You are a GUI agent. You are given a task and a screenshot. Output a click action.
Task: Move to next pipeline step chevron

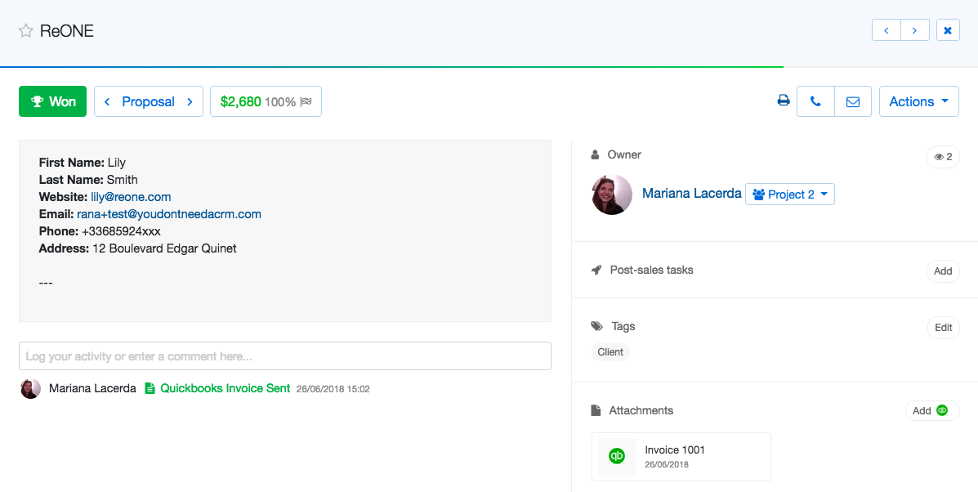(190, 101)
